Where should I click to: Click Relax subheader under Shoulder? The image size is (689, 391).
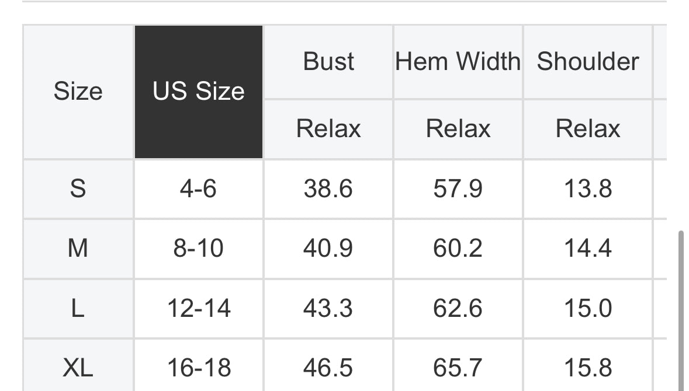(588, 128)
